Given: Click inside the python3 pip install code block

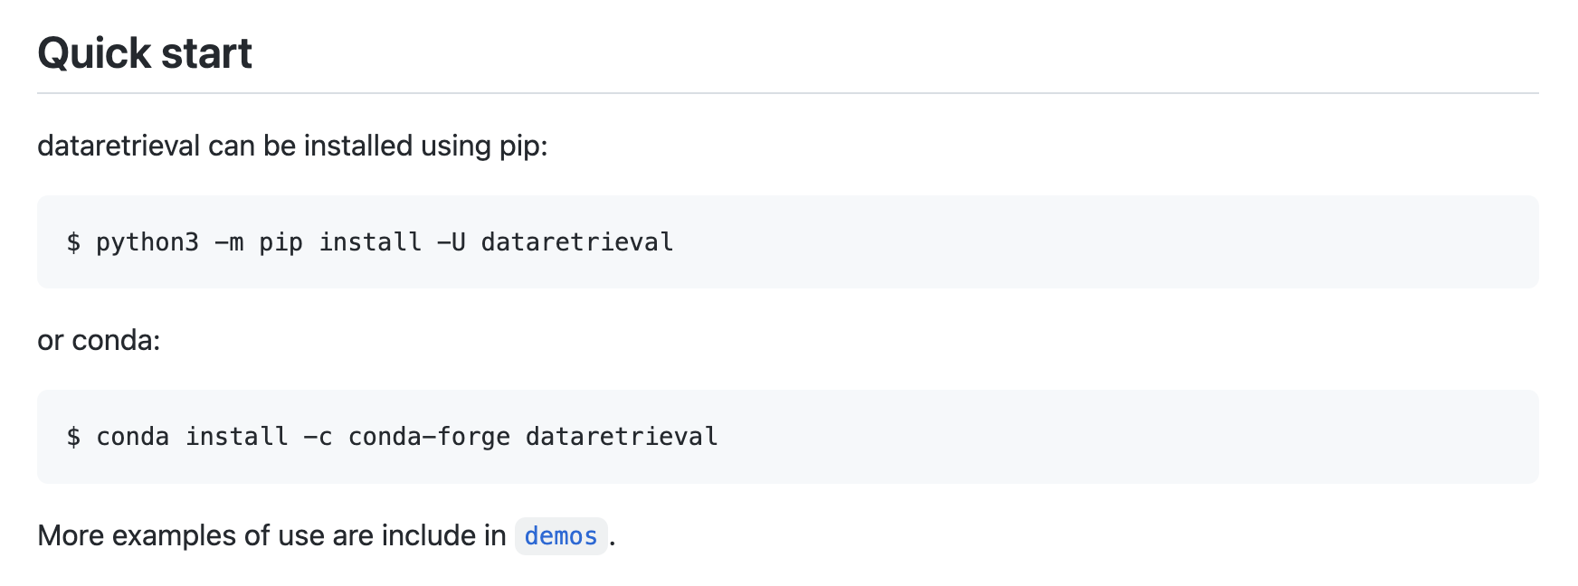Looking at the screenshot, I should [x=787, y=241].
